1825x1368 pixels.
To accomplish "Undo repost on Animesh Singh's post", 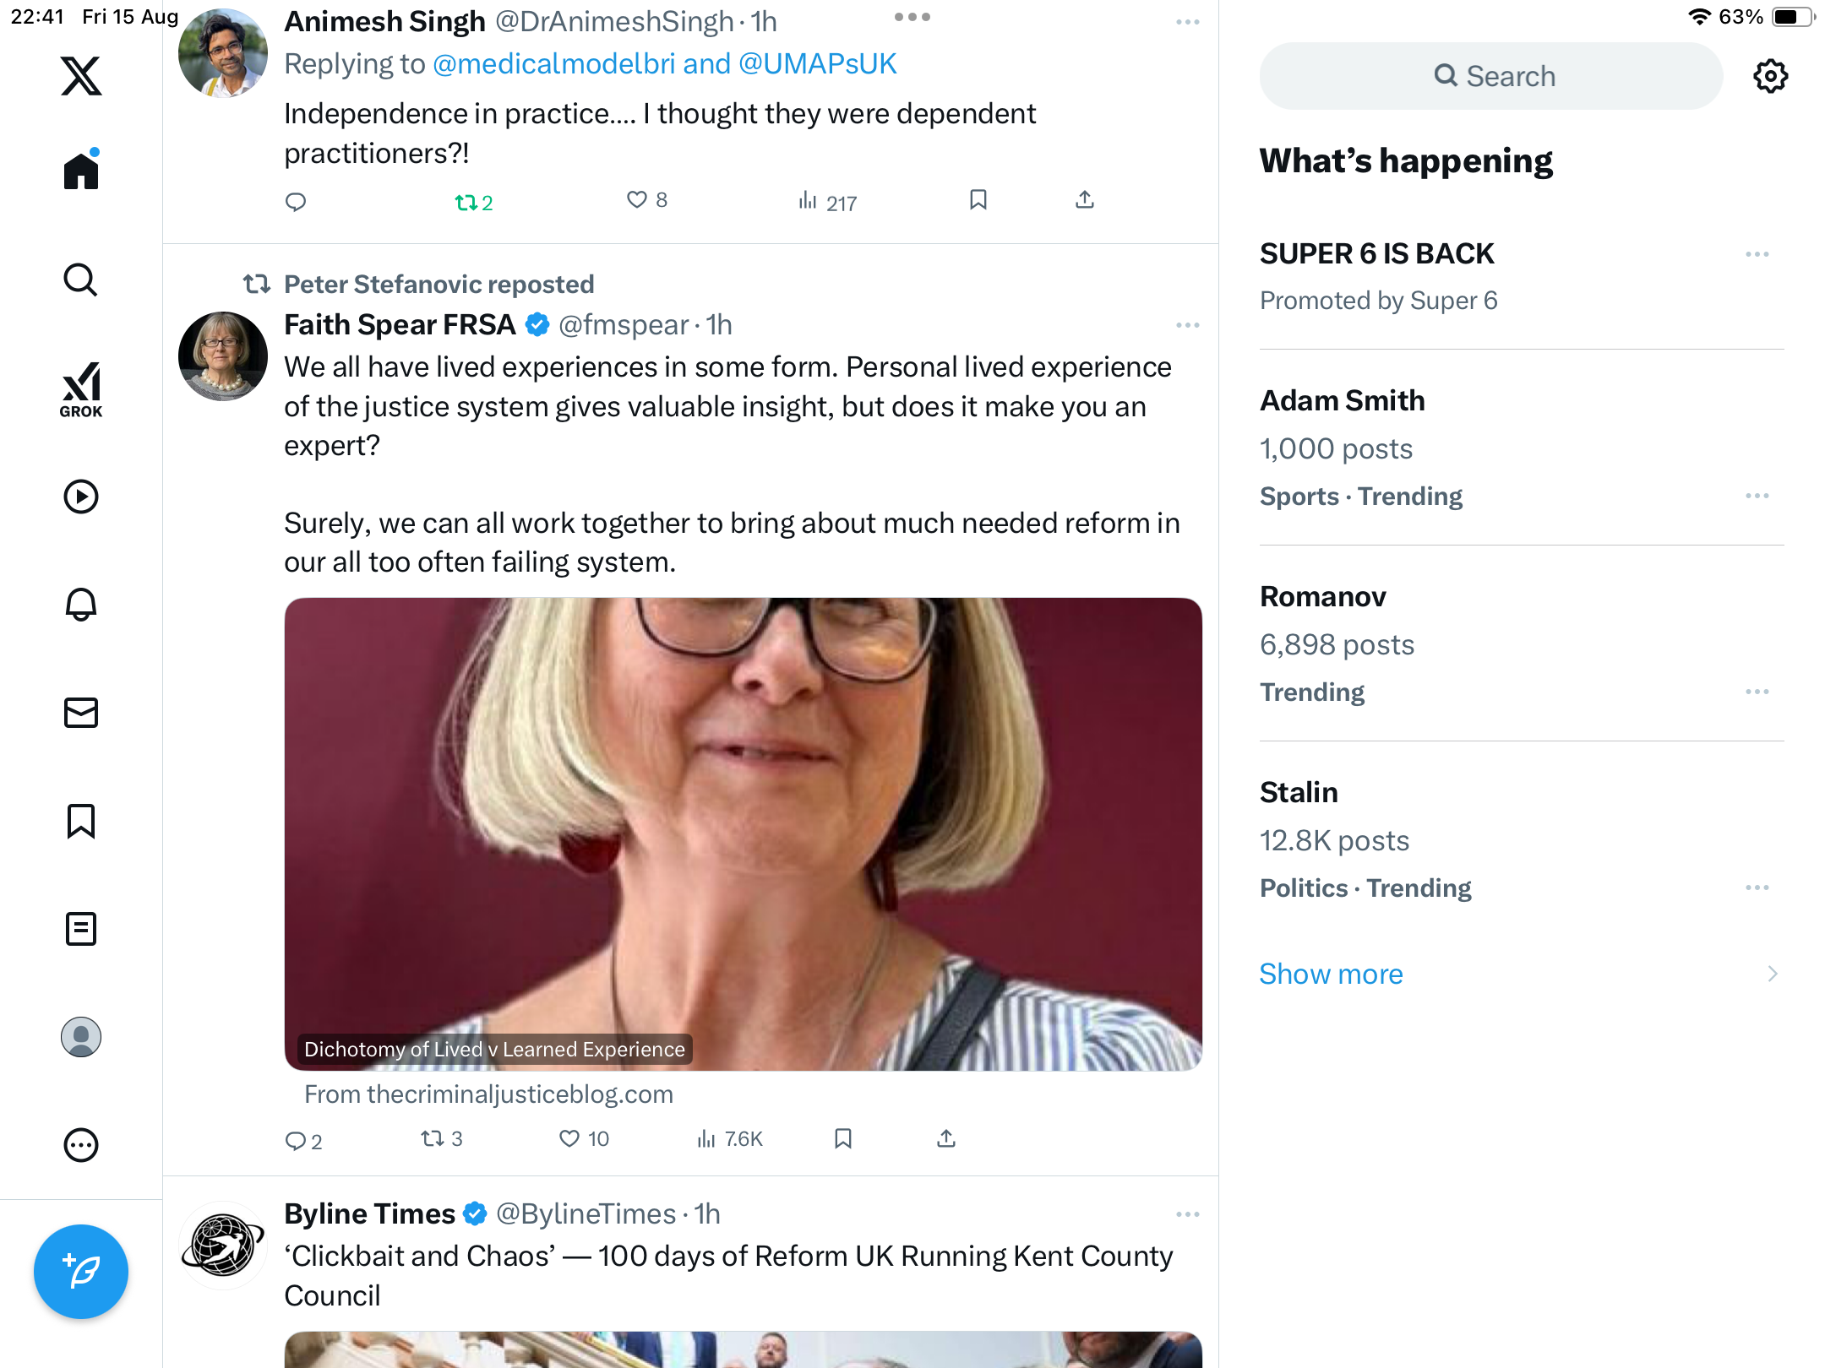I will click(x=466, y=202).
